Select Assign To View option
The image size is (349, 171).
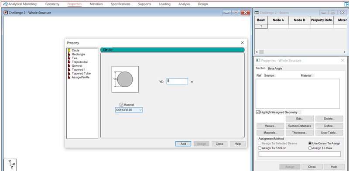[310, 148]
